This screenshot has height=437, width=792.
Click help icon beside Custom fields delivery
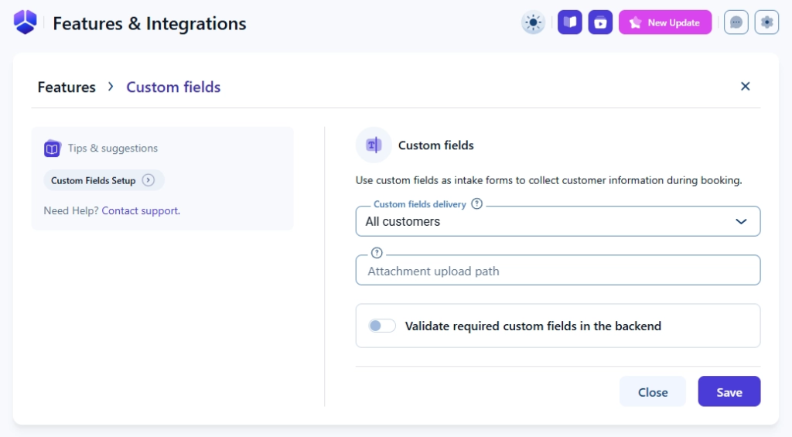click(476, 204)
